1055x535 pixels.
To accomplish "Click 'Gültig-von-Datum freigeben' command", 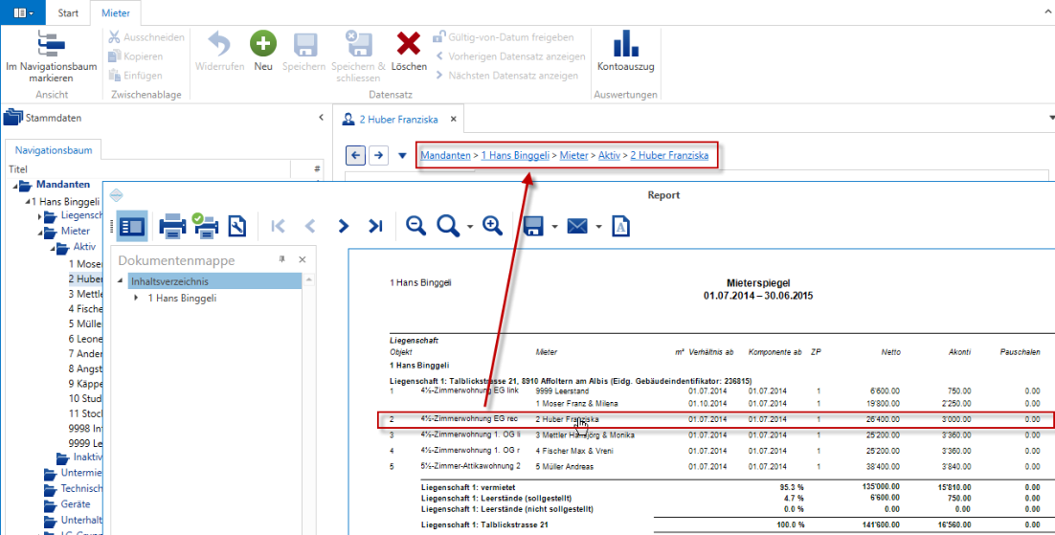I will pyautogui.click(x=504, y=37).
